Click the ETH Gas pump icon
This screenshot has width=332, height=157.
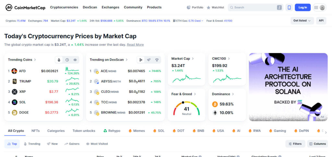pos(174,21)
